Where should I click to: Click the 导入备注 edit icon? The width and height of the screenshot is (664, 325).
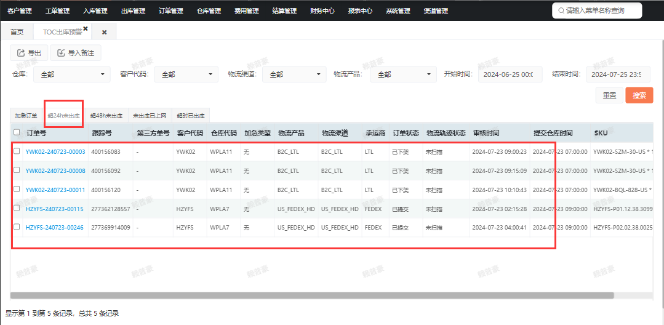(60, 53)
